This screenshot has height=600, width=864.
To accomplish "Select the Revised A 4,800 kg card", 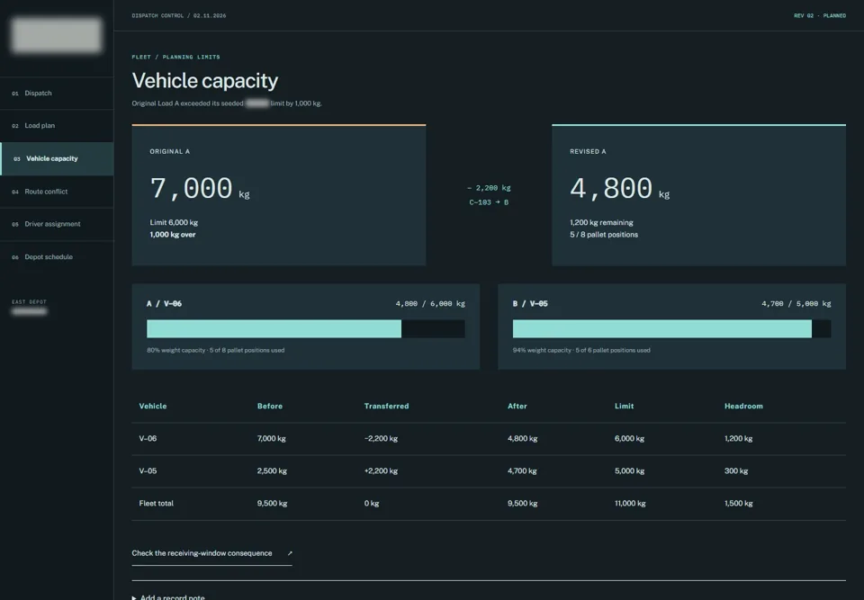I will coord(698,195).
